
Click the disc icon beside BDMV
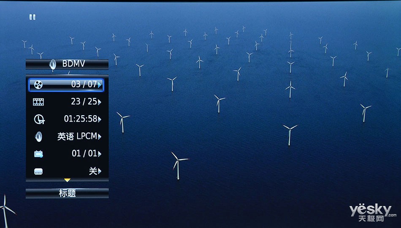[x=53, y=64]
